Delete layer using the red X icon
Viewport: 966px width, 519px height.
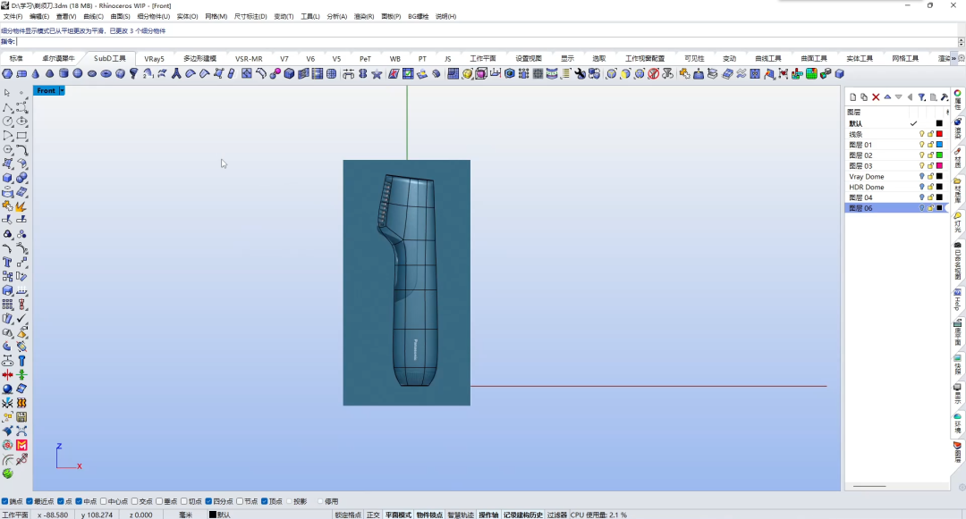tap(876, 97)
